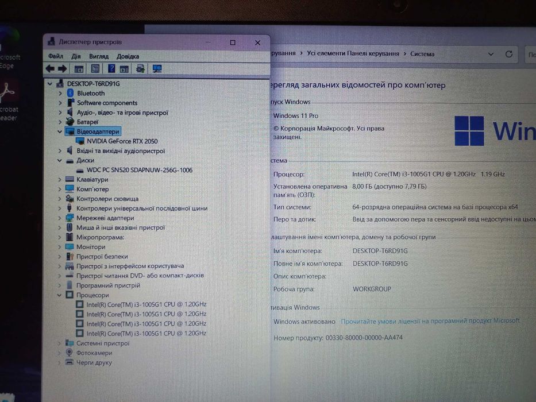Click the Контролери сховища icon

pyautogui.click(x=70, y=198)
